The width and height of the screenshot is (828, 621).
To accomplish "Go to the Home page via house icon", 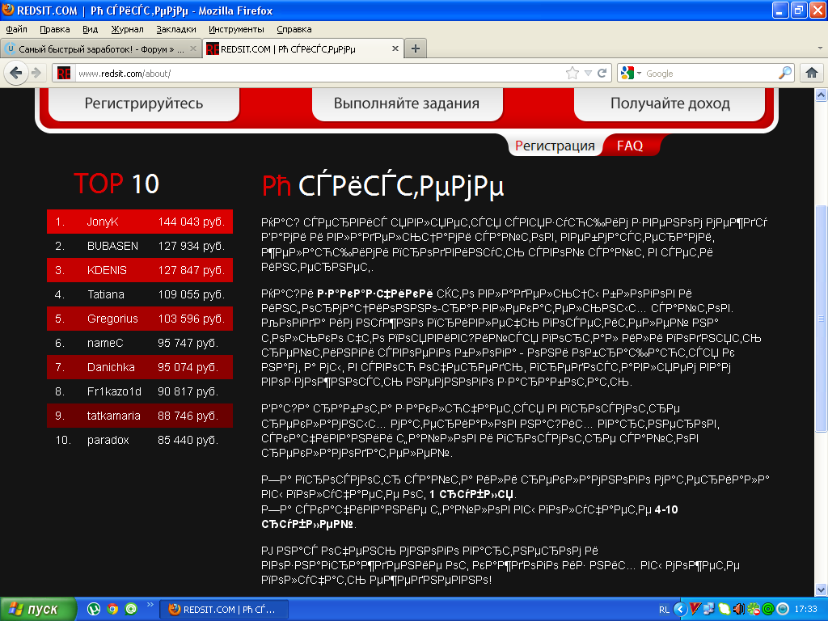I will pos(812,73).
